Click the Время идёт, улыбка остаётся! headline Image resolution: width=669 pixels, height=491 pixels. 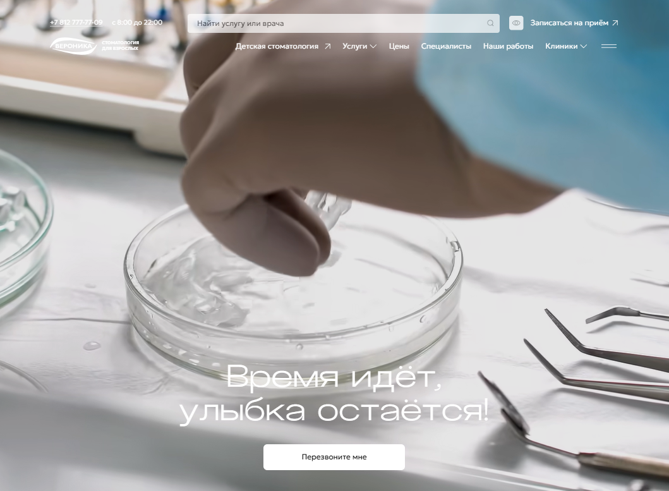click(334, 393)
